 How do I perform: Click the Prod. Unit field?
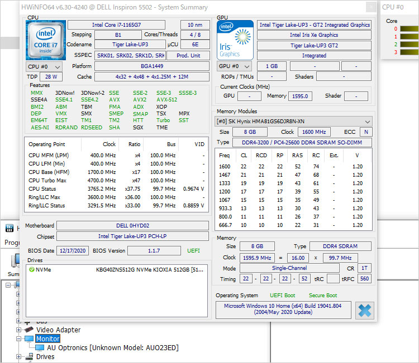pos(188,55)
